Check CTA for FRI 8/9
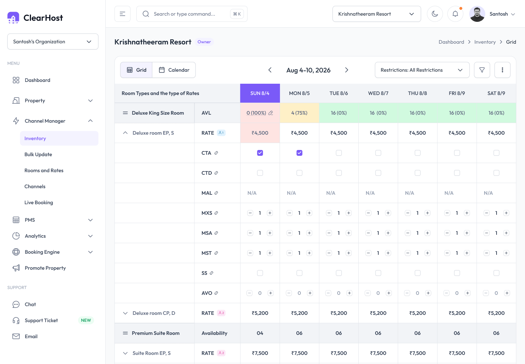This screenshot has height=364, width=525. click(x=457, y=153)
